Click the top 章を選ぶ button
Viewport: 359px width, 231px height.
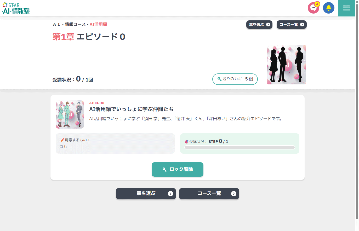click(x=259, y=25)
